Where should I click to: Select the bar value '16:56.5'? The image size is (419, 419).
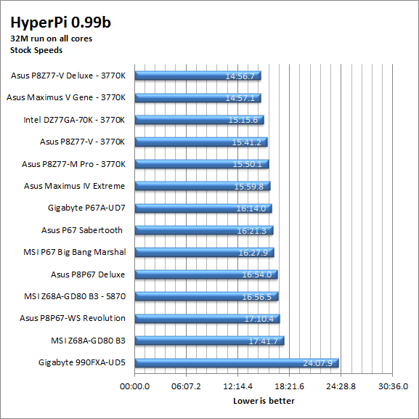[257, 297]
